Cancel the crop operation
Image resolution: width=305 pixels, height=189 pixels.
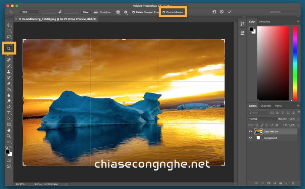(x=222, y=12)
